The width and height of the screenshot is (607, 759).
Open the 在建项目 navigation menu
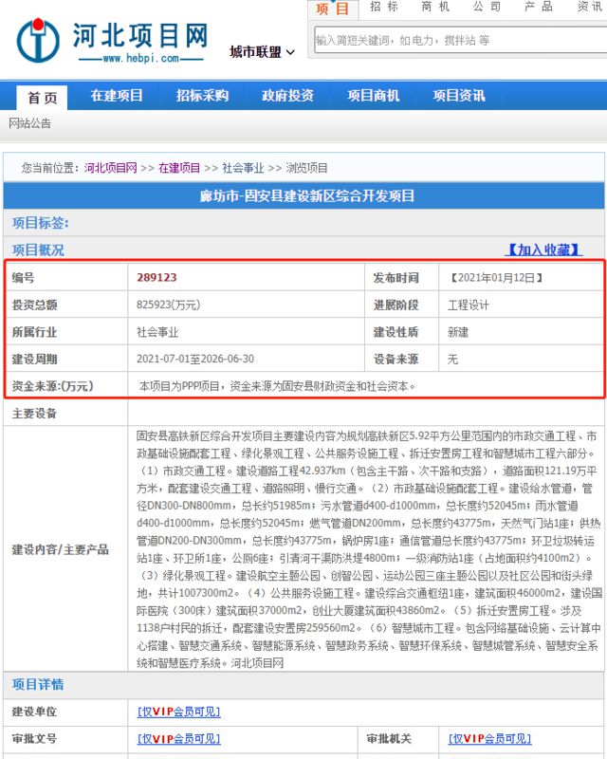pos(117,96)
